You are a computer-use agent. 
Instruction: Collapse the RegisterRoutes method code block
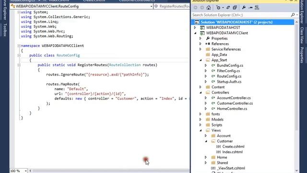19,65
